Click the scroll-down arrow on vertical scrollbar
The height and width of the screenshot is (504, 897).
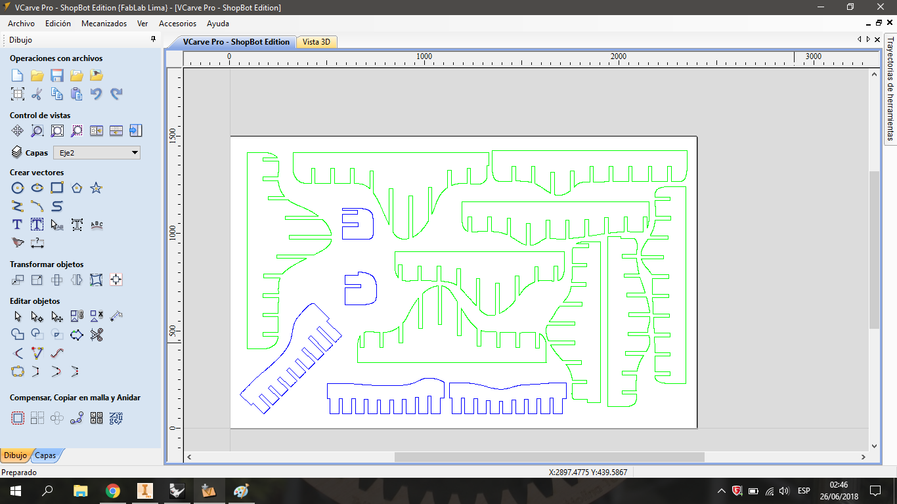point(874,446)
